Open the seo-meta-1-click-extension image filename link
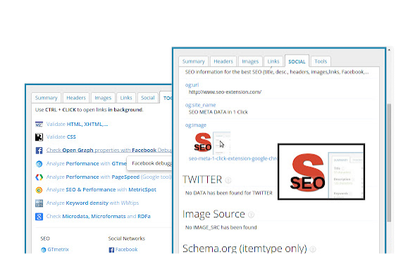This screenshot has height=254, width=408. 233,158
